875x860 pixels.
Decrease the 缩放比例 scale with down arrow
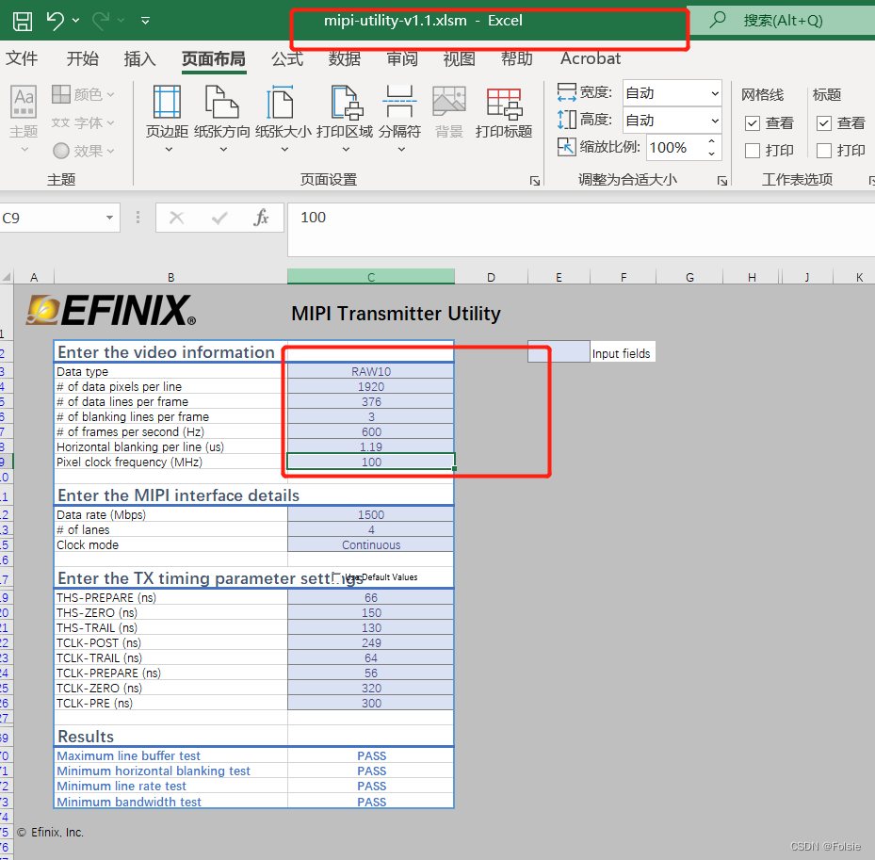(711, 154)
